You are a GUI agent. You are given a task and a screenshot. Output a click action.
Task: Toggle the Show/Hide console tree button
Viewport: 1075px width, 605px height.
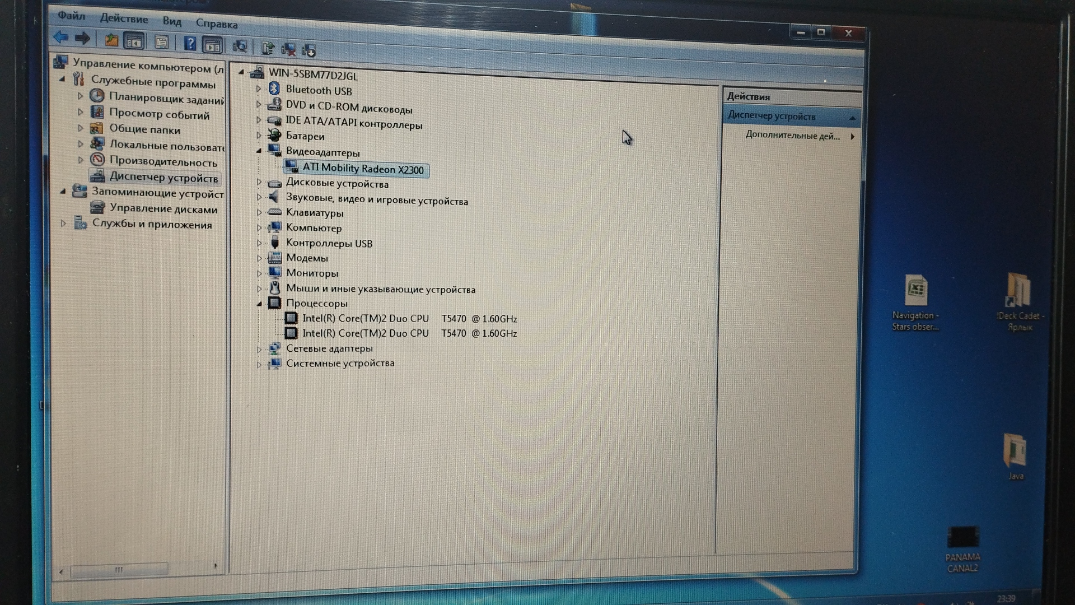tap(134, 41)
